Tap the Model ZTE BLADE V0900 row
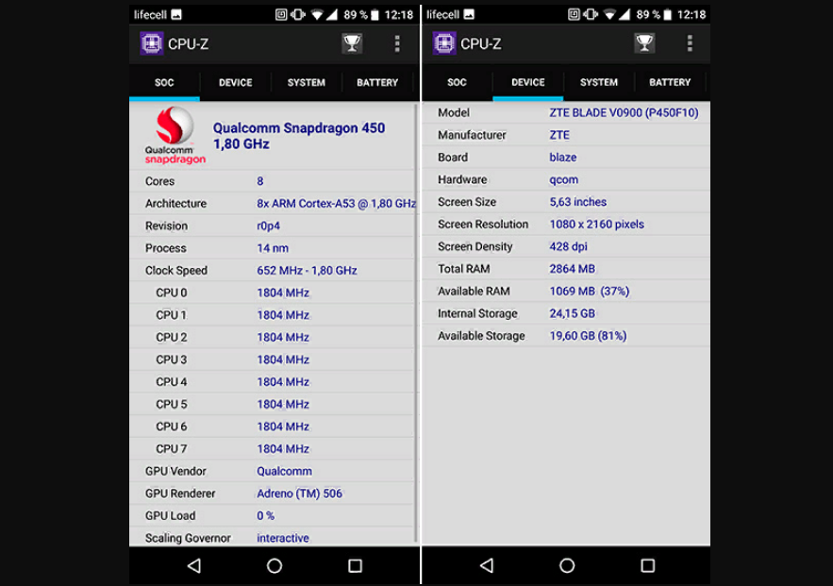 point(566,113)
